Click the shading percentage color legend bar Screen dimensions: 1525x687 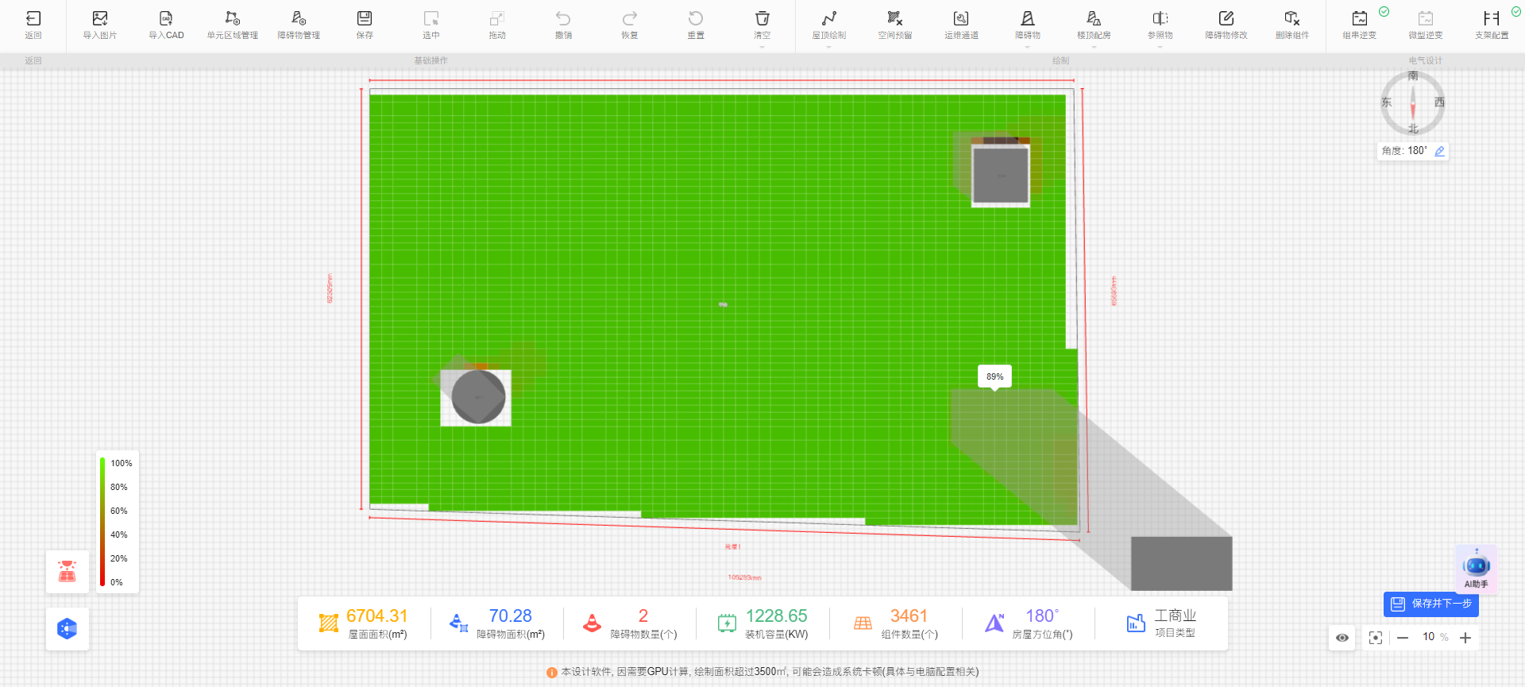[x=102, y=523]
